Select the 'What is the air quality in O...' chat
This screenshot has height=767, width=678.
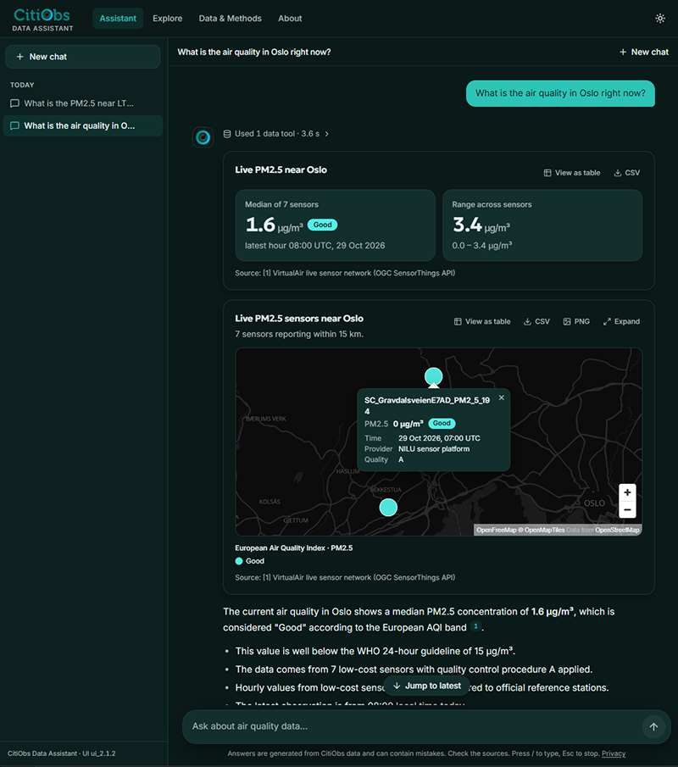pyautogui.click(x=83, y=125)
